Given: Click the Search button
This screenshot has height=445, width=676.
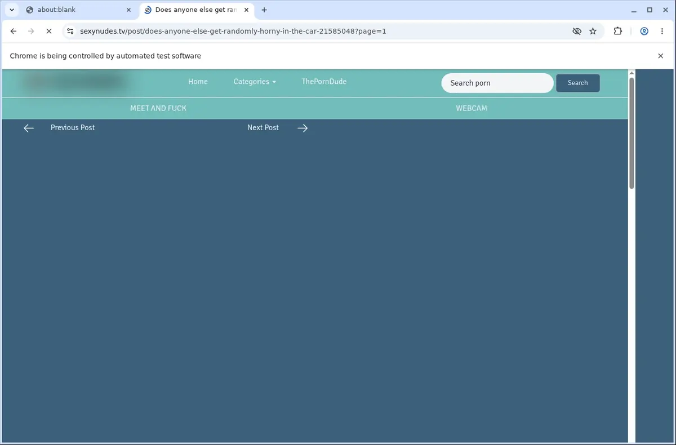Looking at the screenshot, I should 578,83.
